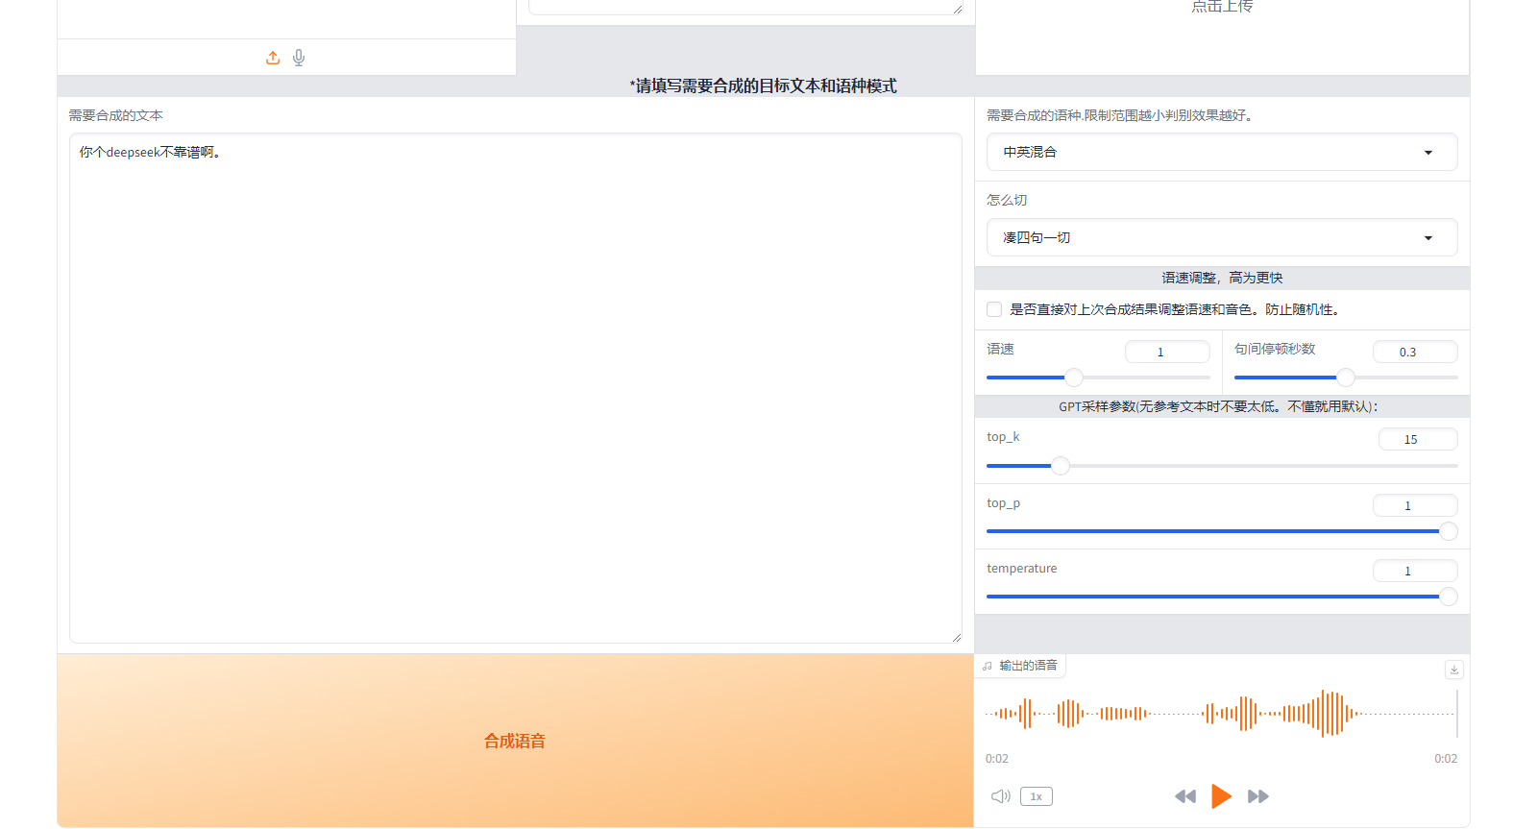Viewport: 1537px width, 829px height.
Task: Click the temperature slider handle
Action: [x=1448, y=597]
